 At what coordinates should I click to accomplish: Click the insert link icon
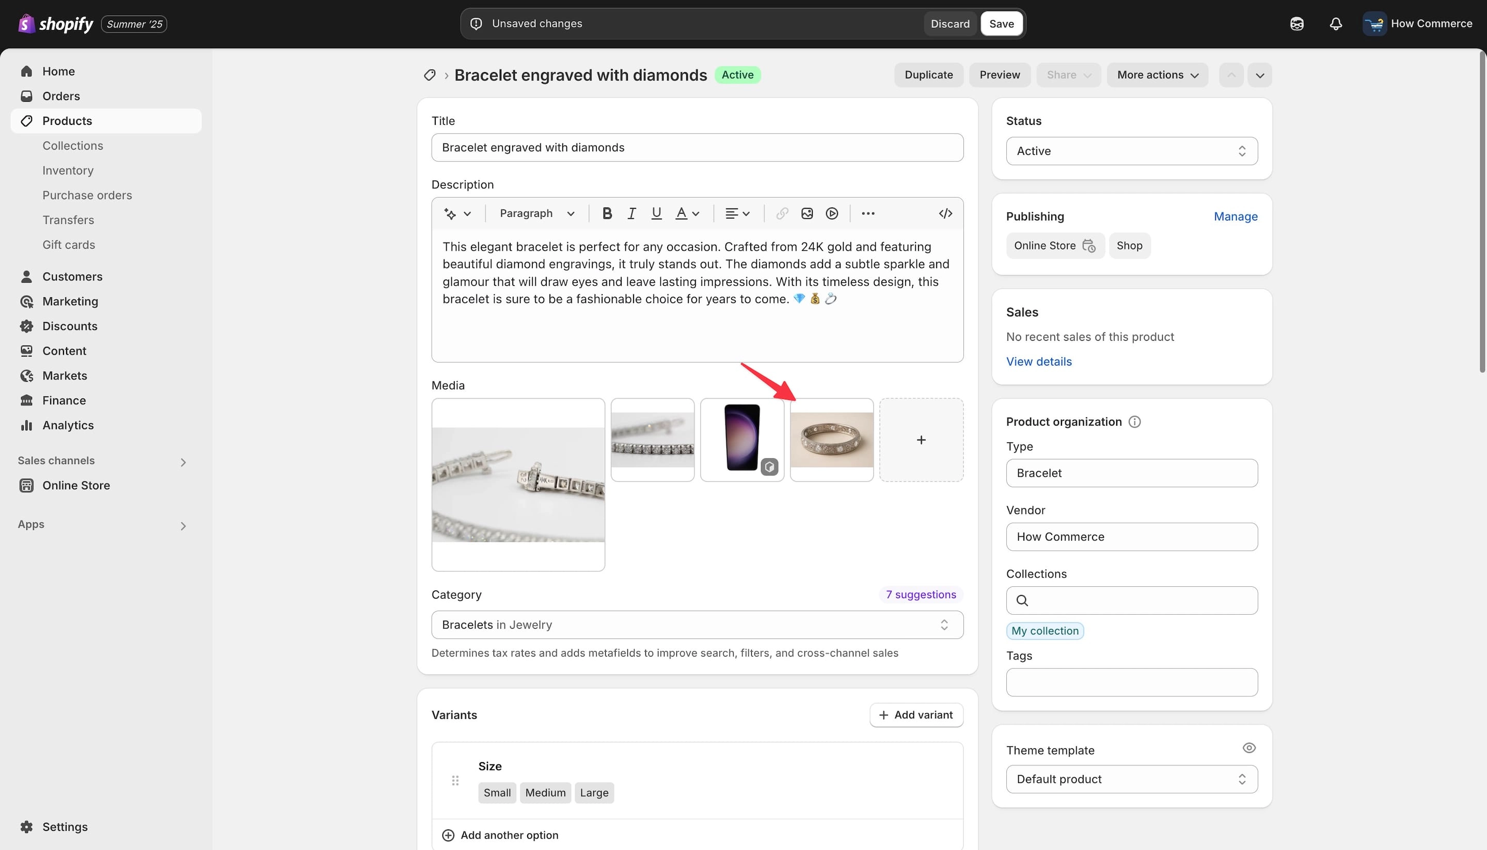782,214
